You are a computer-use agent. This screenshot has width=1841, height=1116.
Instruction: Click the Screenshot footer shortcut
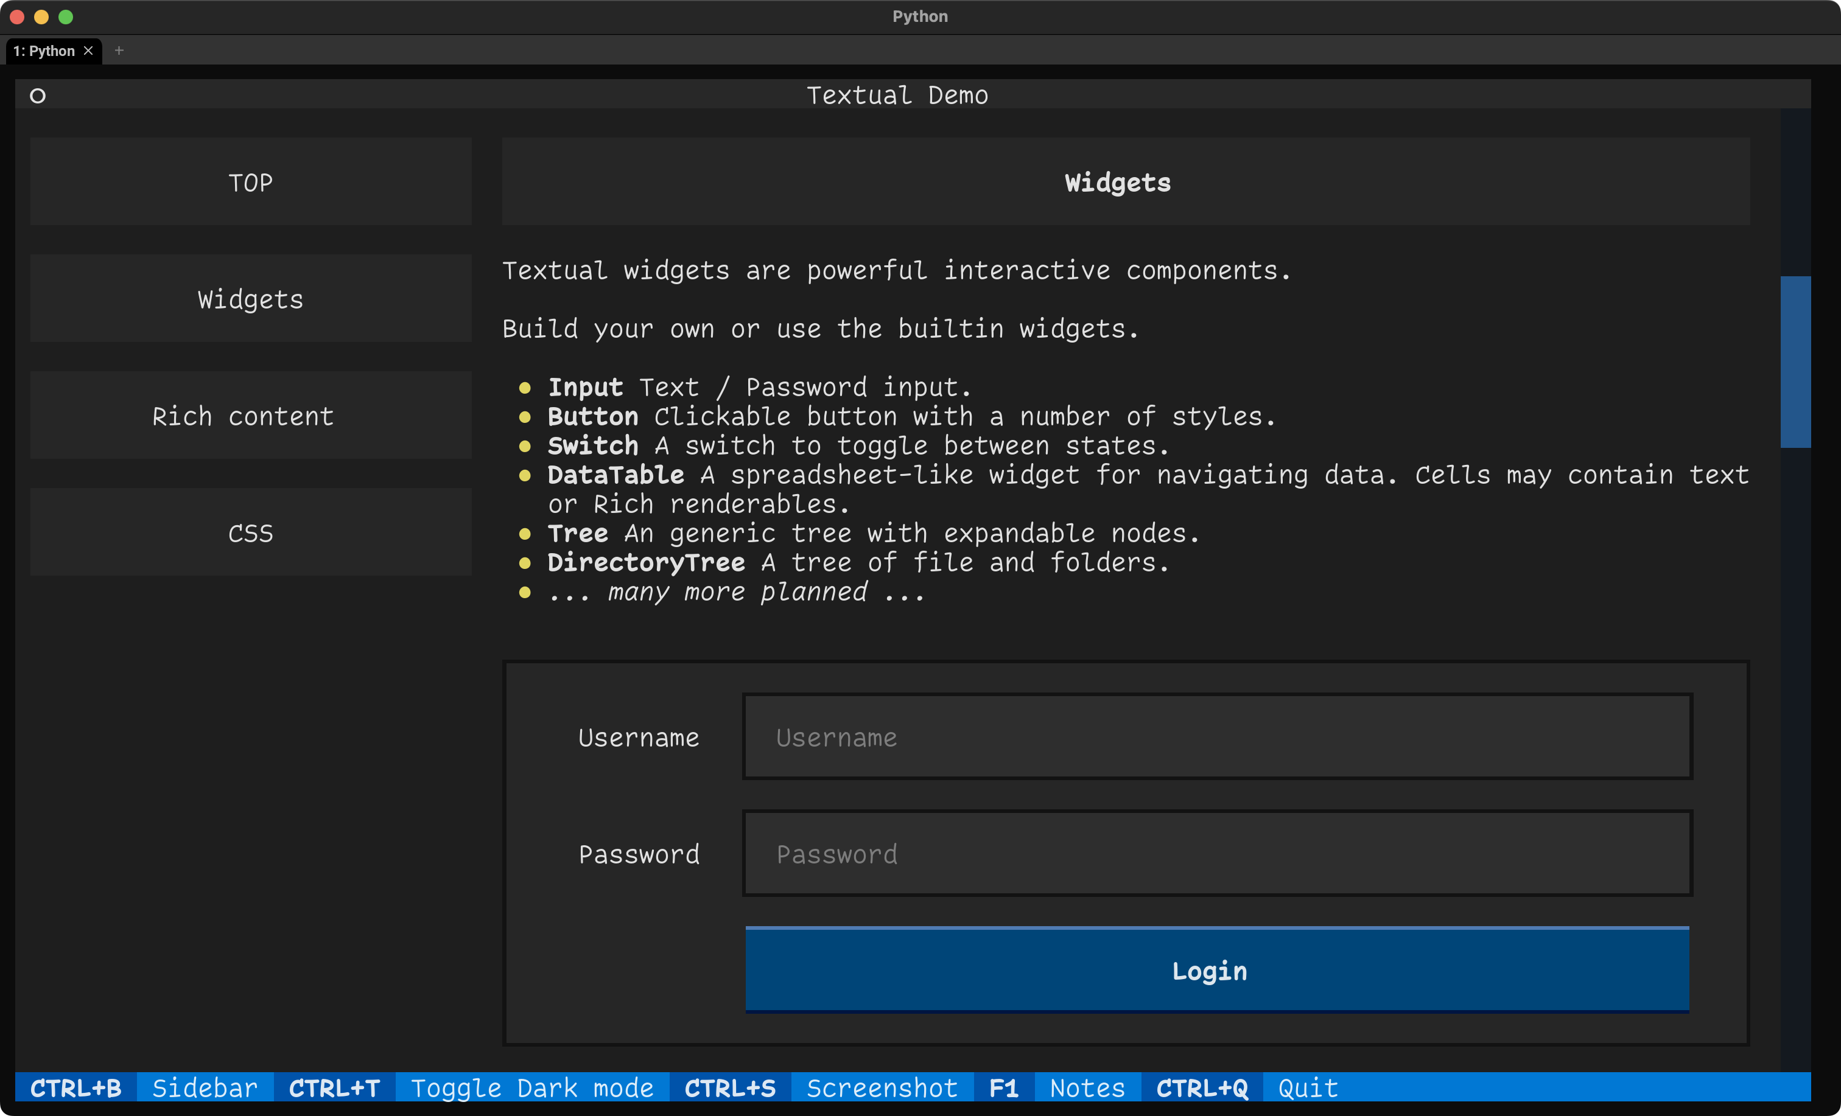821,1087
